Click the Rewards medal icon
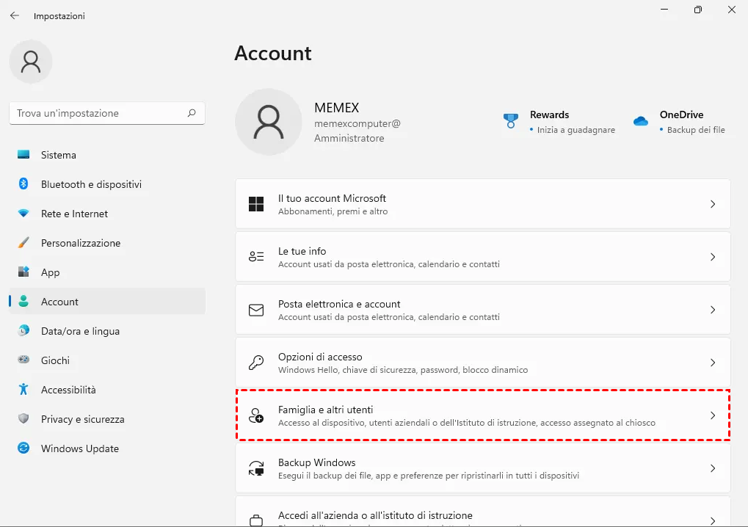The width and height of the screenshot is (748, 527). coord(511,121)
